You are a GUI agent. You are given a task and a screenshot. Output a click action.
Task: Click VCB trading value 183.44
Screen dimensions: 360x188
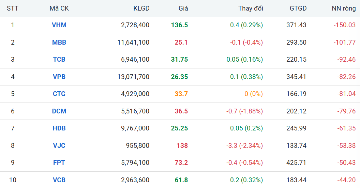click(x=296, y=180)
